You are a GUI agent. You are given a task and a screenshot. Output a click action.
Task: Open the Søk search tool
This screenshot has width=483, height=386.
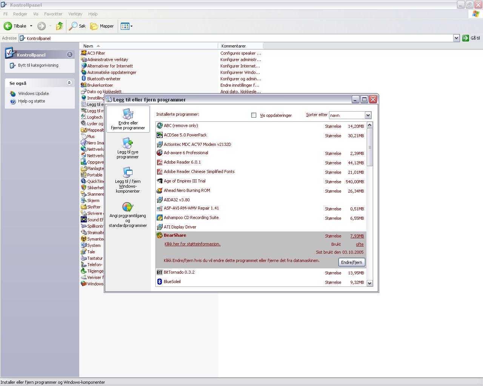coord(77,26)
